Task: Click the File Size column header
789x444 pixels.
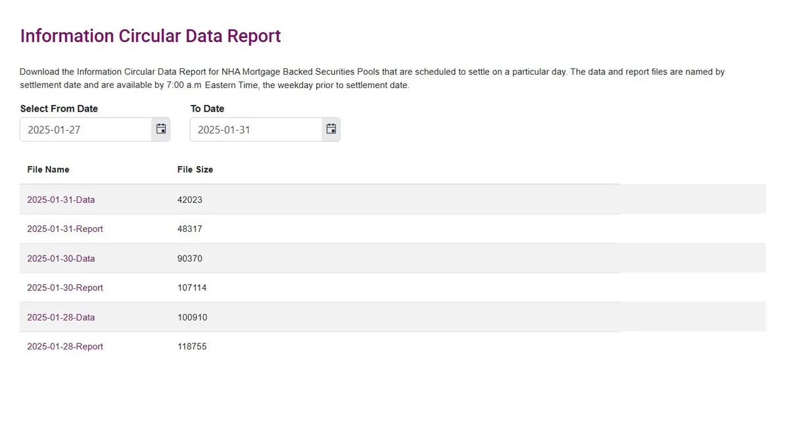Action: tap(195, 169)
